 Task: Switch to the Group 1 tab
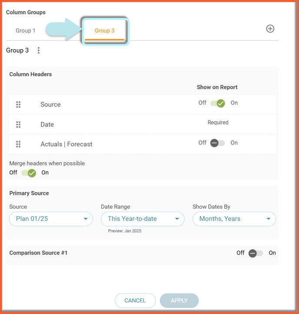click(x=25, y=30)
